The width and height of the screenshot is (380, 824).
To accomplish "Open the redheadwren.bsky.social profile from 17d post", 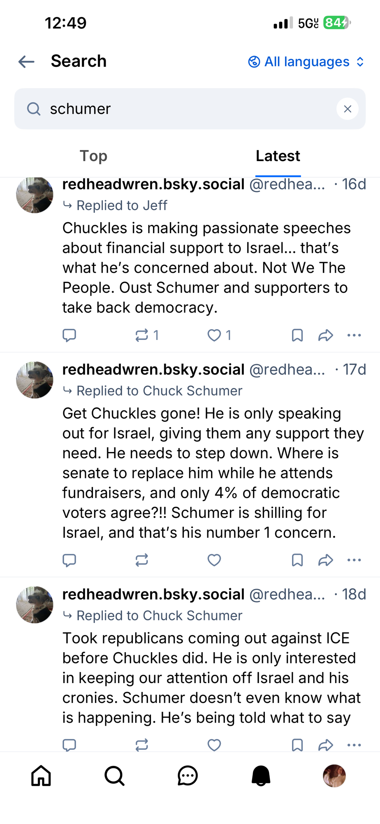I will (x=153, y=370).
